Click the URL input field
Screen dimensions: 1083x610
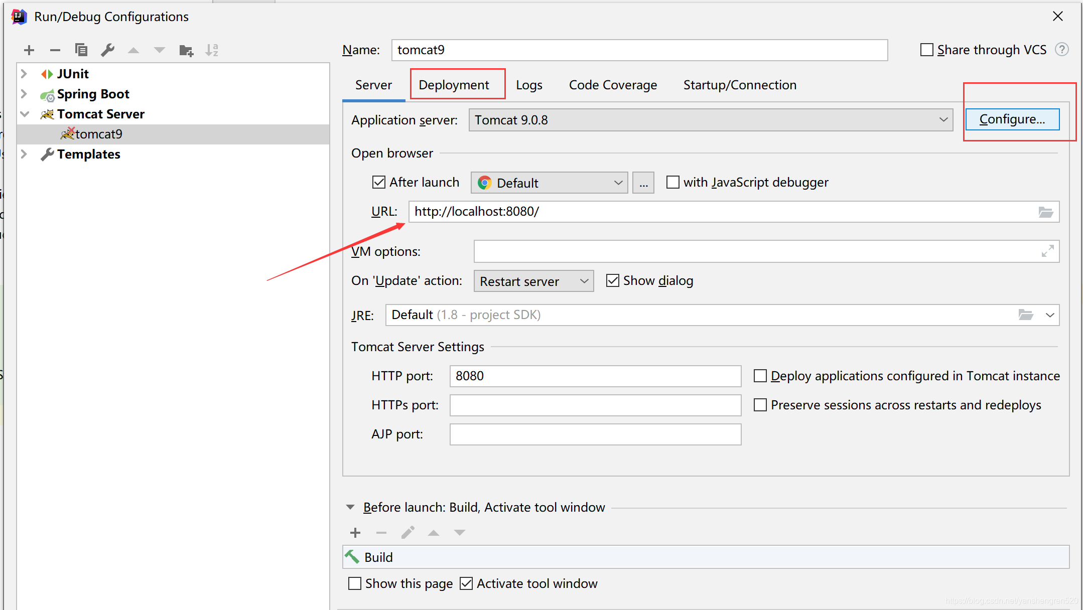click(x=734, y=212)
